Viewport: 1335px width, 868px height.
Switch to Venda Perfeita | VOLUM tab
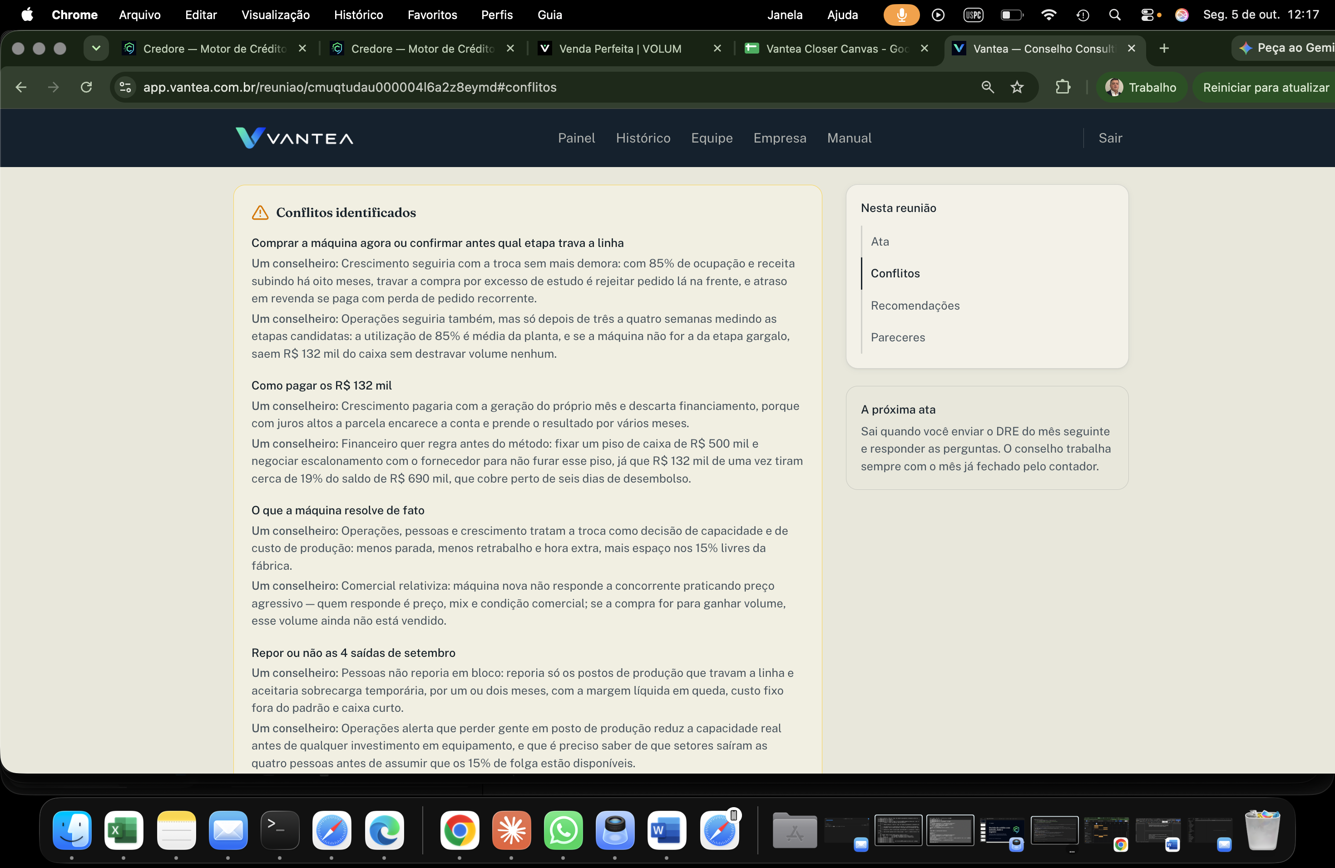(x=620, y=49)
